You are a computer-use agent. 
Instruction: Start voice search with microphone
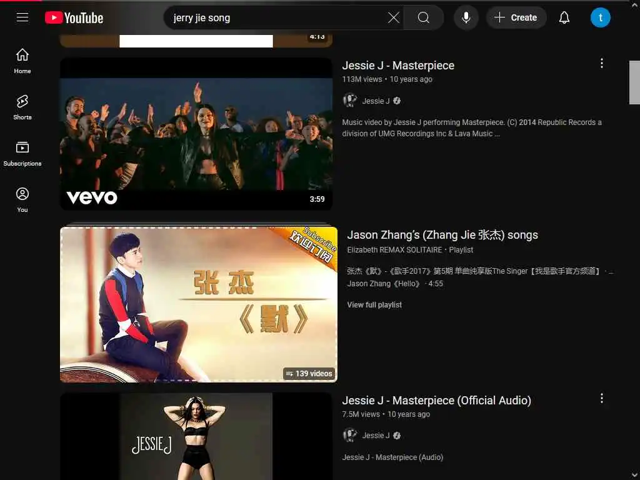click(x=466, y=17)
